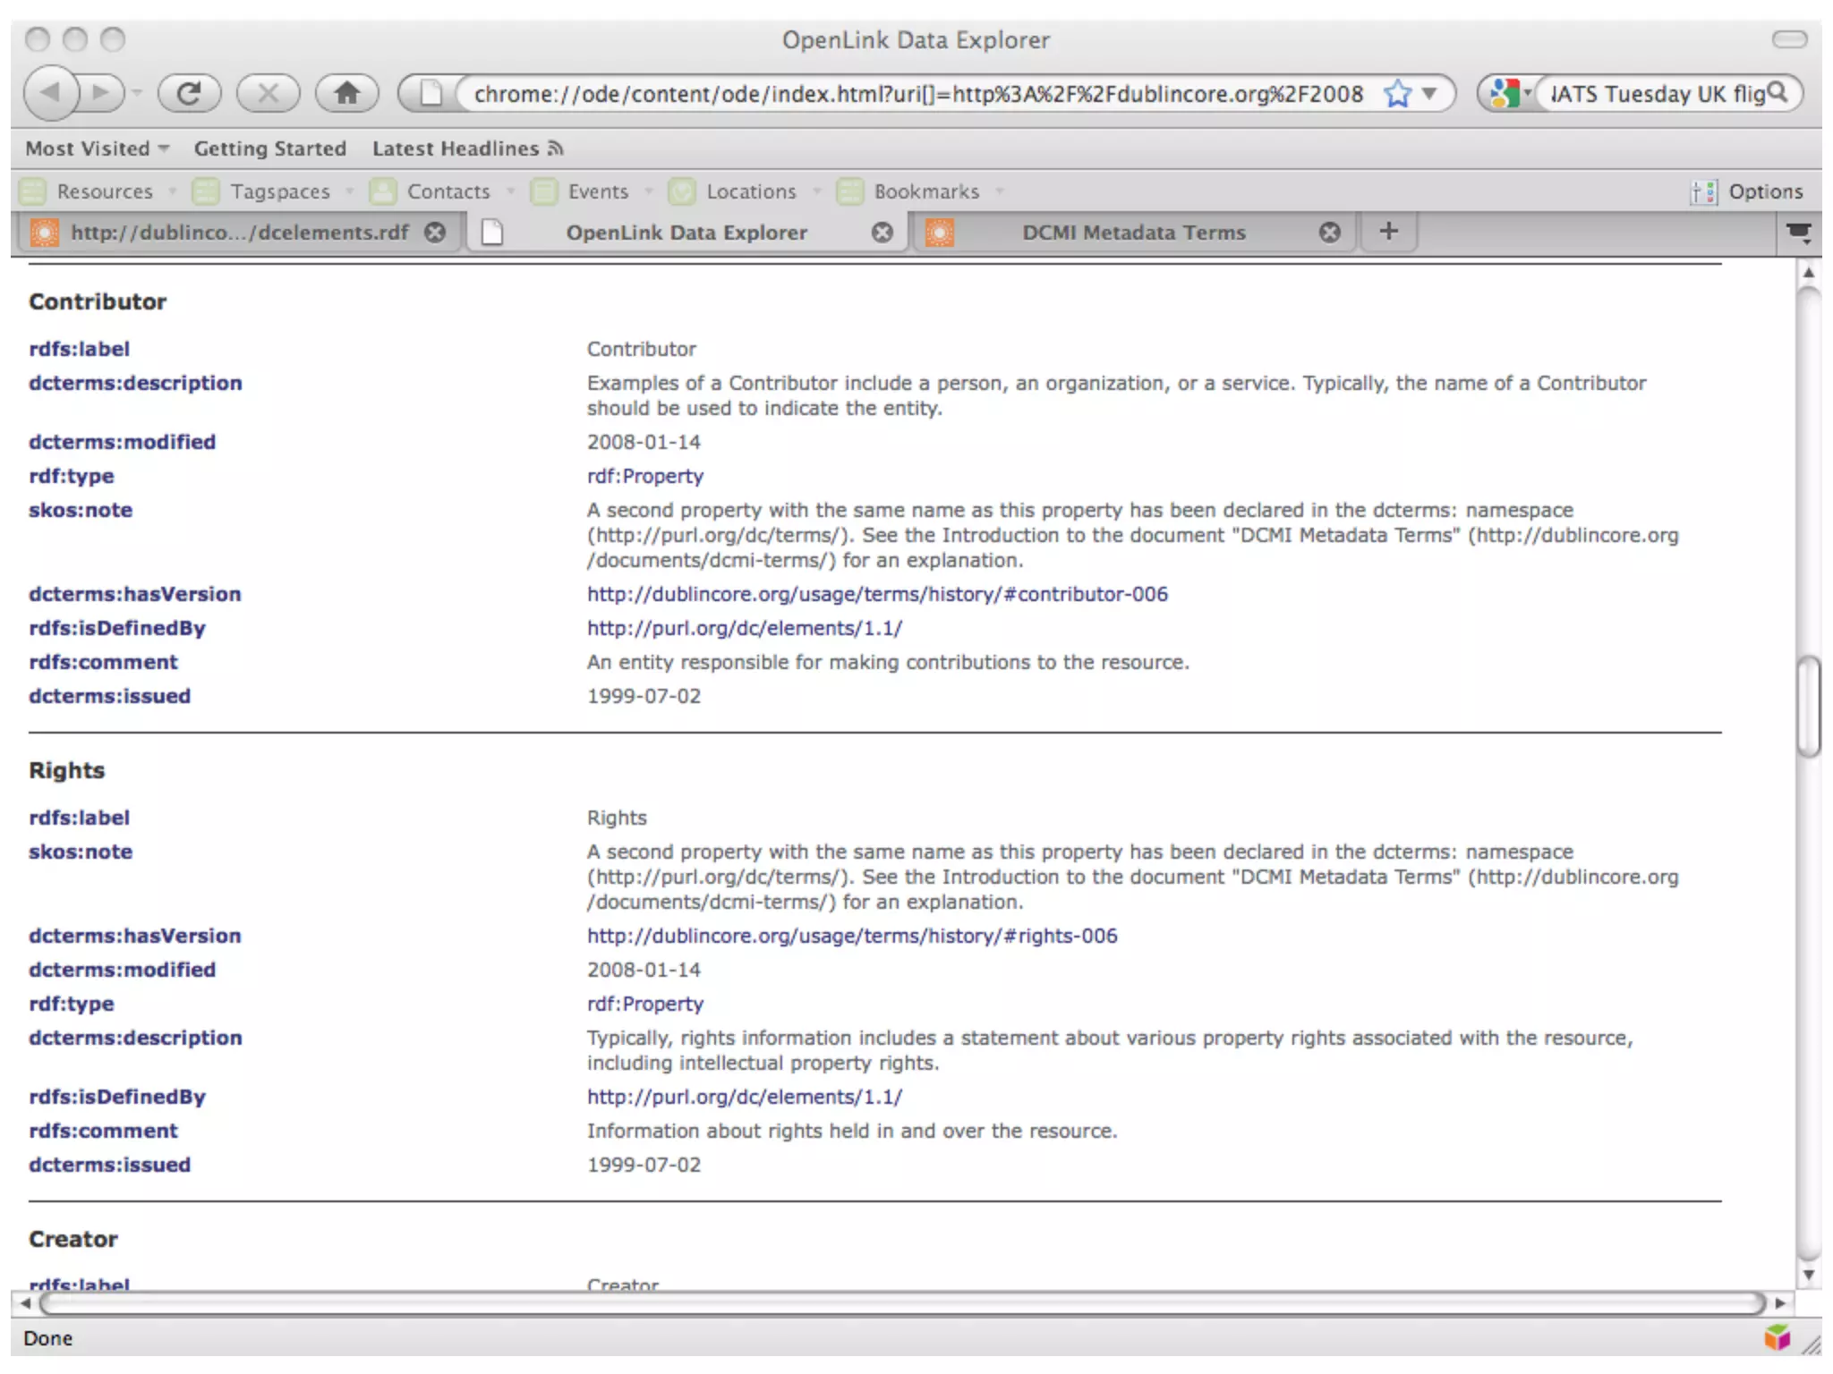Switch to the DCMI Metadata Terms tab
This screenshot has width=1833, height=1374.
tap(1133, 233)
